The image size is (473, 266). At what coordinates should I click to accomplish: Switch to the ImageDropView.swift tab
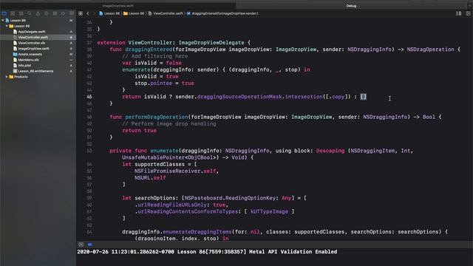pos(118,6)
